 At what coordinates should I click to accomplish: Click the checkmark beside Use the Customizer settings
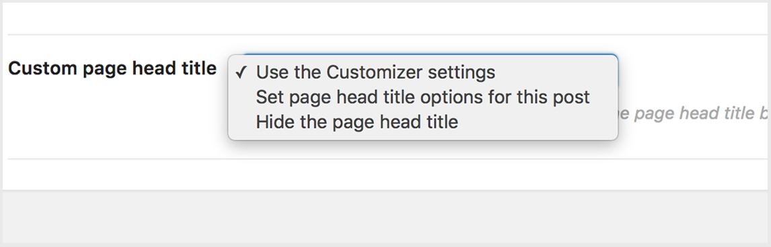point(240,73)
